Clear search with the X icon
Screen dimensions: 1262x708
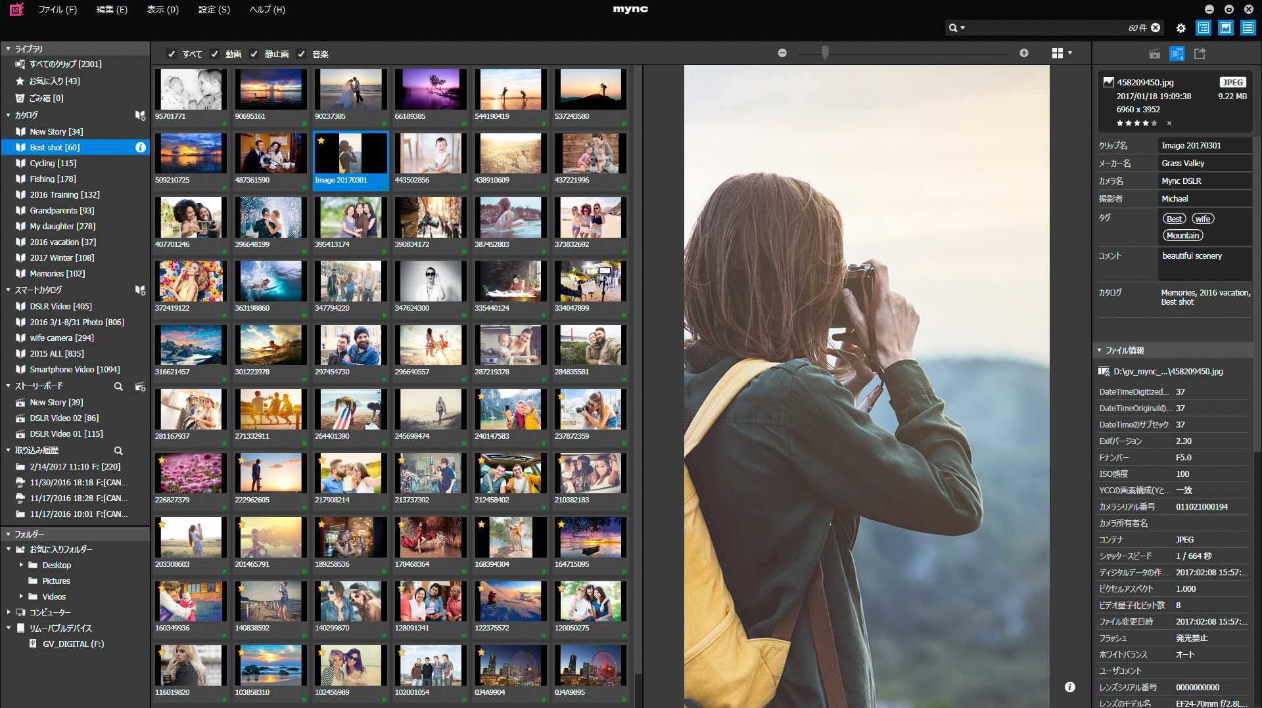coord(1156,28)
